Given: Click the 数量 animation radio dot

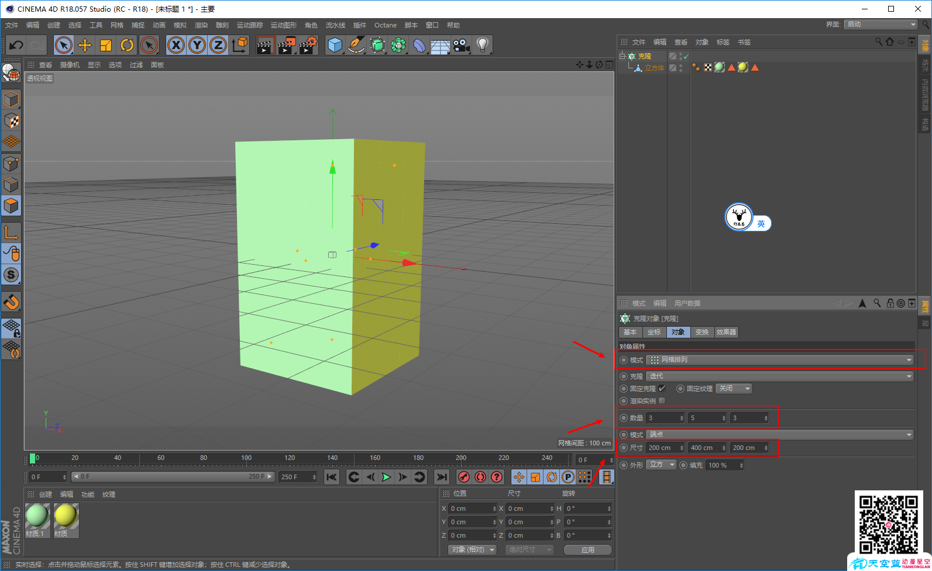Looking at the screenshot, I should click(x=624, y=418).
